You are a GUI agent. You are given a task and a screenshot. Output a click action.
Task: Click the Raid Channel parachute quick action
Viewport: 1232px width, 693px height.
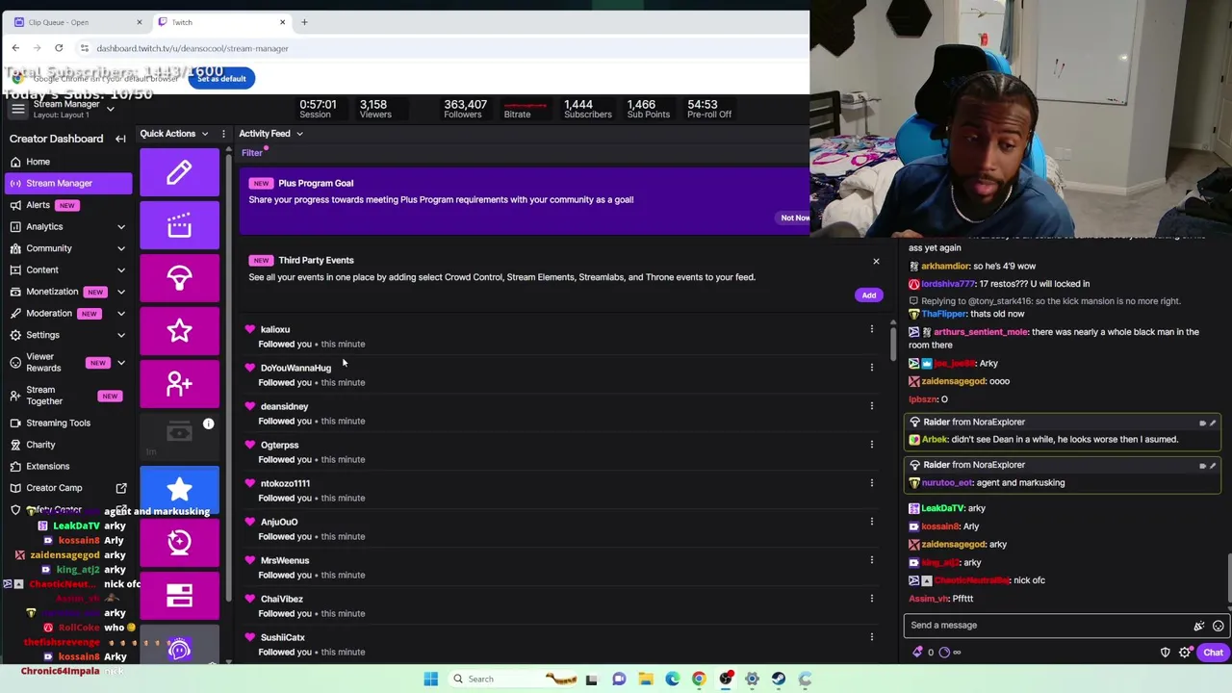(179, 278)
